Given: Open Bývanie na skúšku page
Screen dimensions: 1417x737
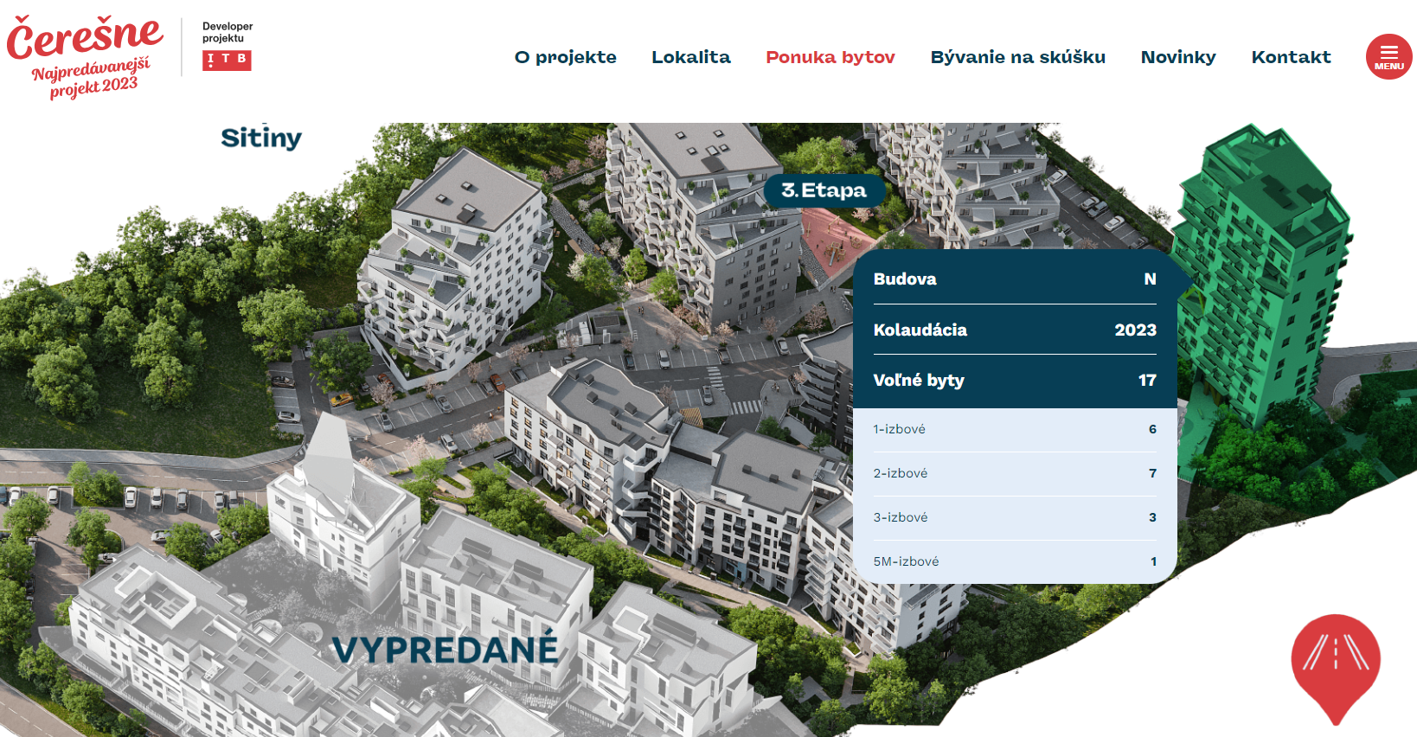Looking at the screenshot, I should pyautogui.click(x=1017, y=57).
